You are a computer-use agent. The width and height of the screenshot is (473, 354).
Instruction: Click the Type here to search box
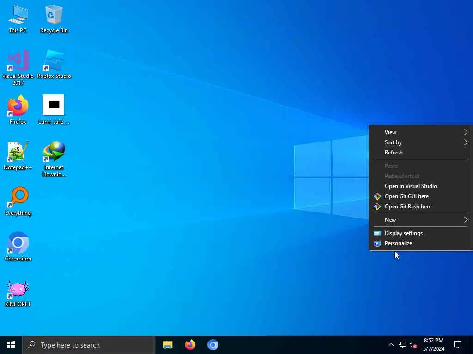[89, 345]
